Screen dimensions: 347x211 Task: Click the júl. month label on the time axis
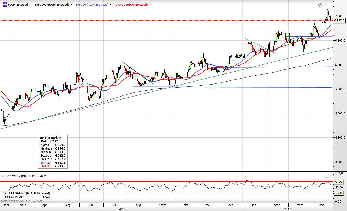click(115, 205)
